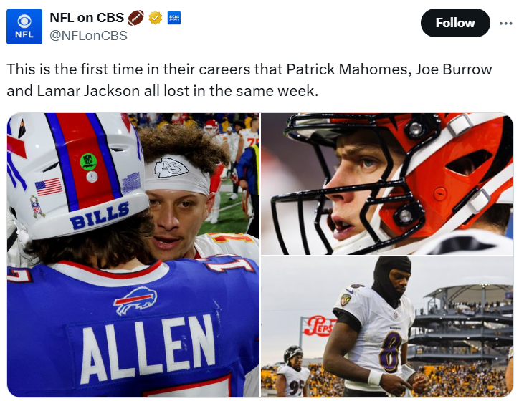
Task: Follow the NFL on CBS account
Action: click(455, 23)
